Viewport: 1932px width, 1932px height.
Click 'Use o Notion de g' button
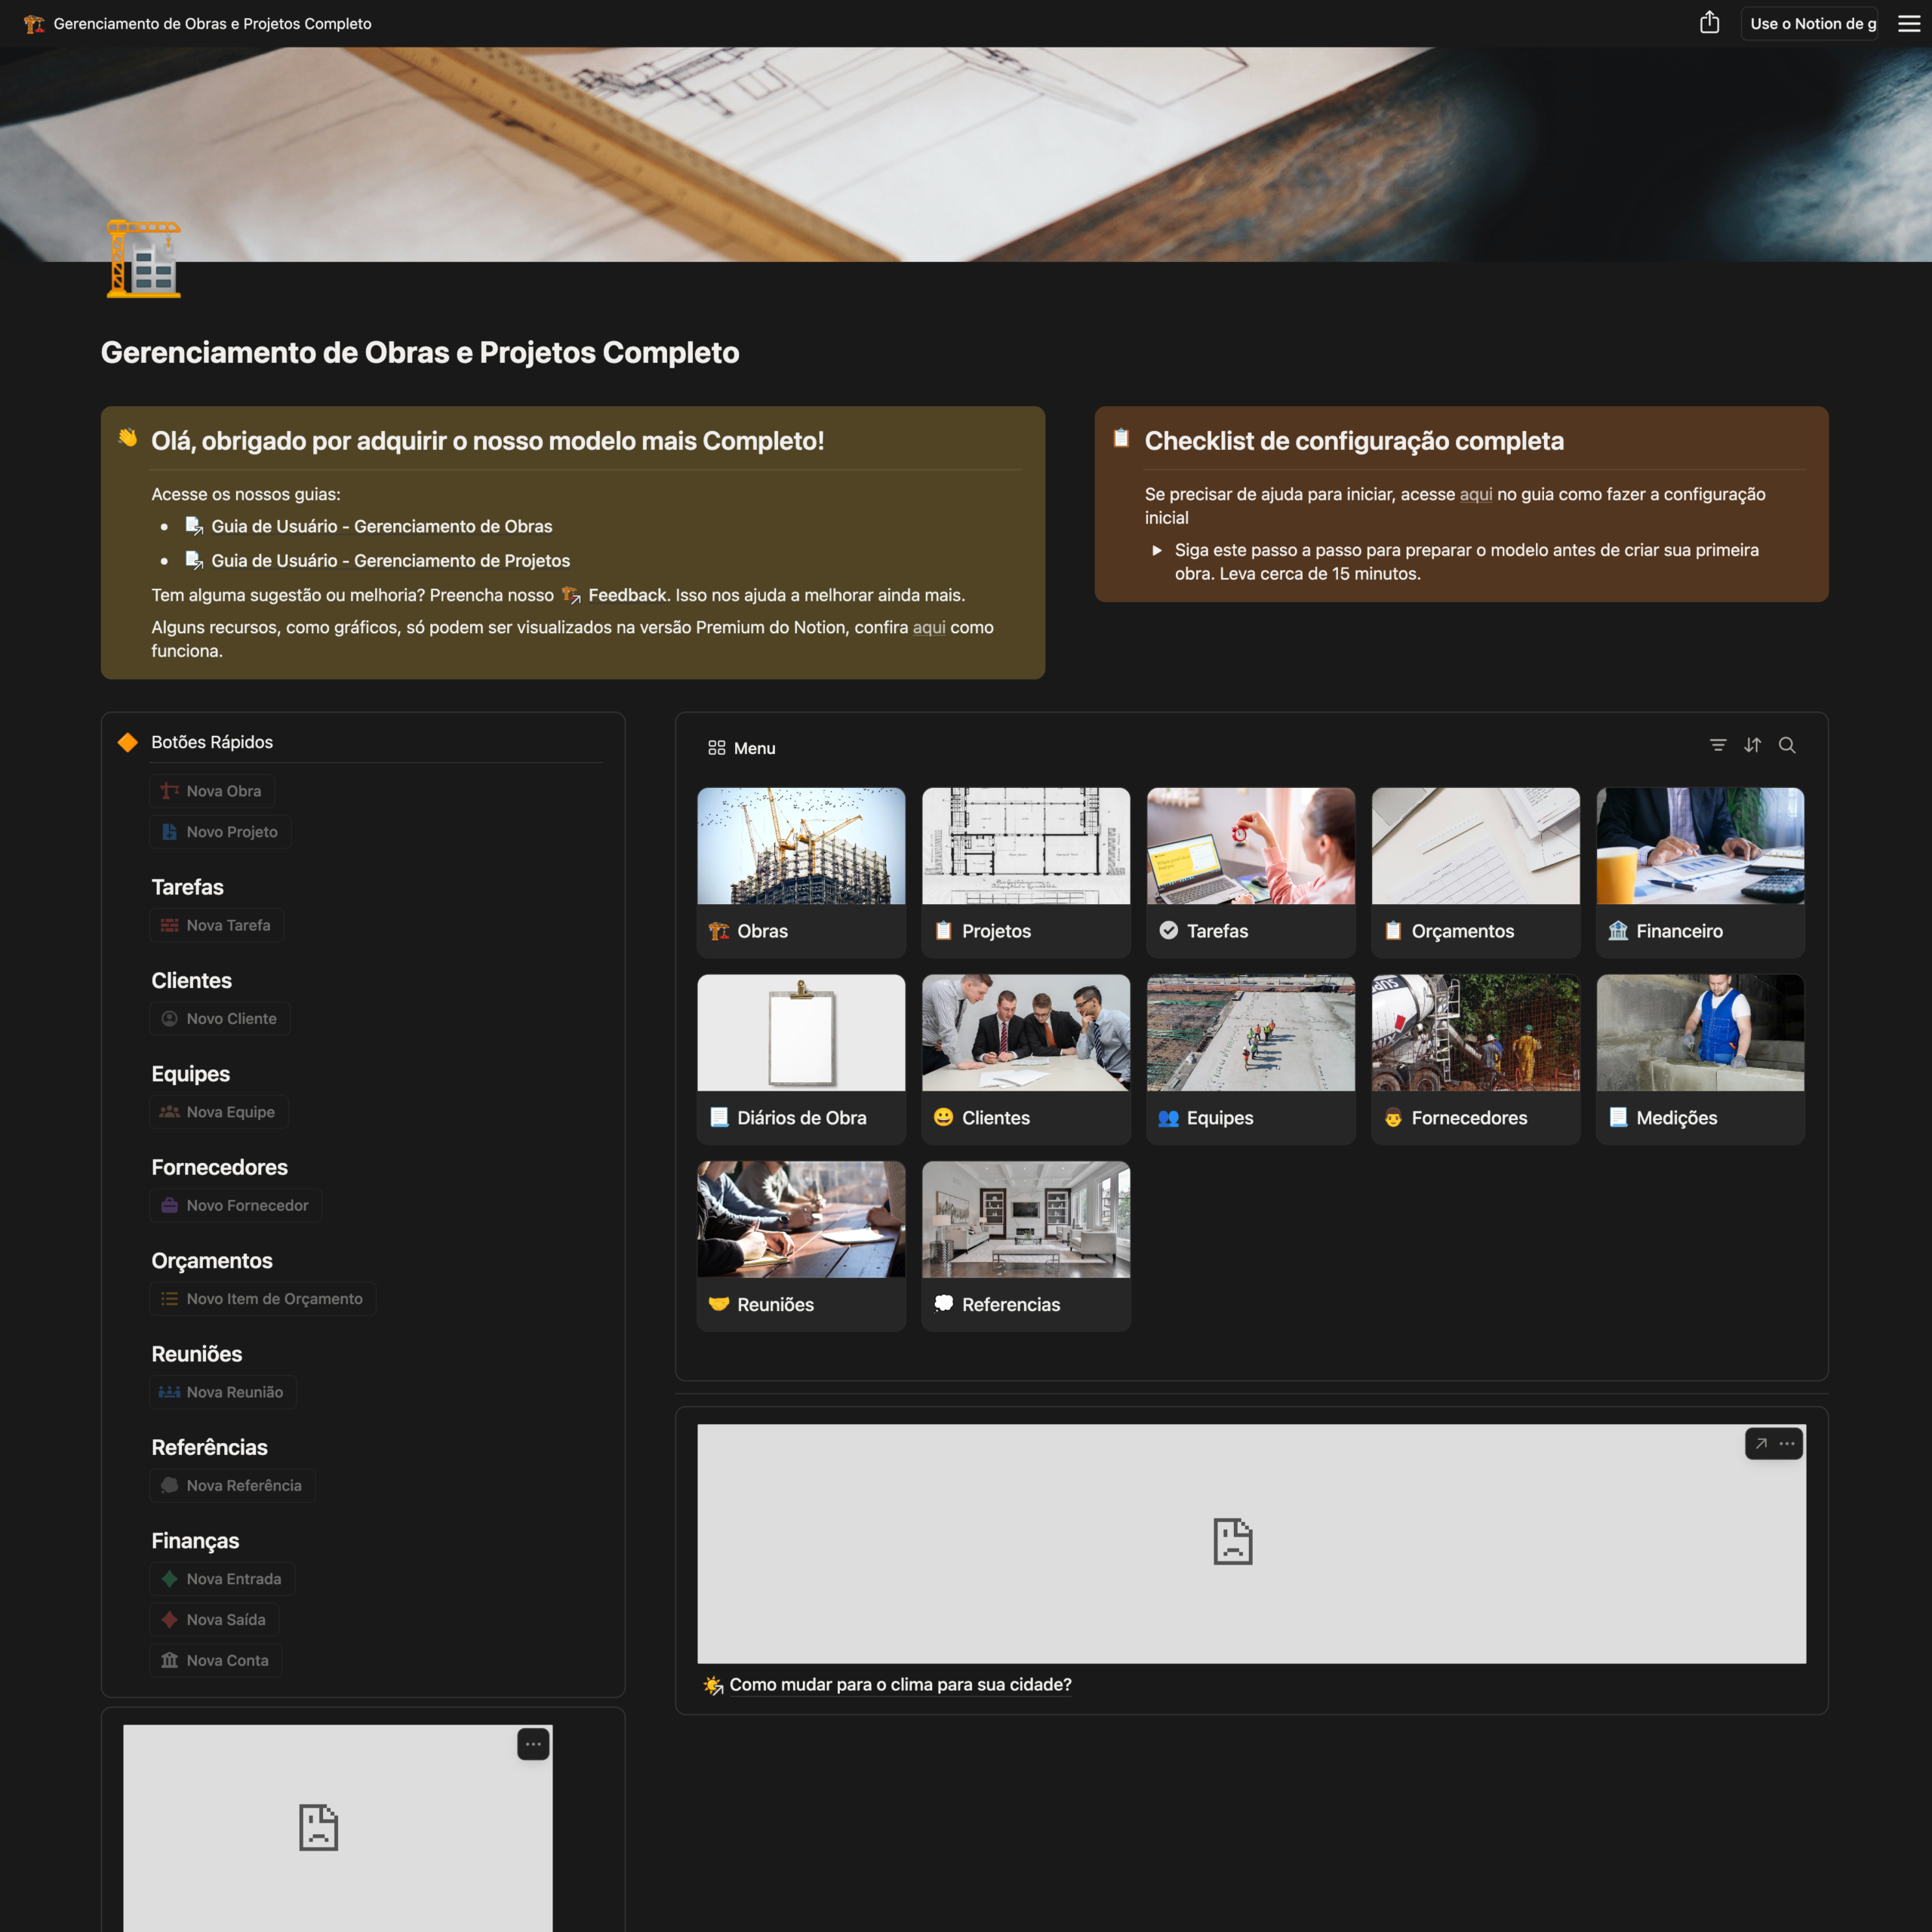point(1811,23)
